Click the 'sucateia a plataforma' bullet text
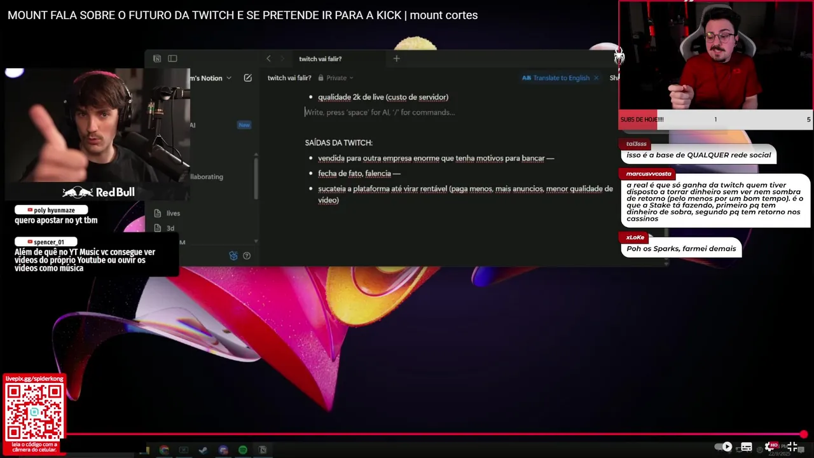The width and height of the screenshot is (814, 458). pyautogui.click(x=465, y=194)
